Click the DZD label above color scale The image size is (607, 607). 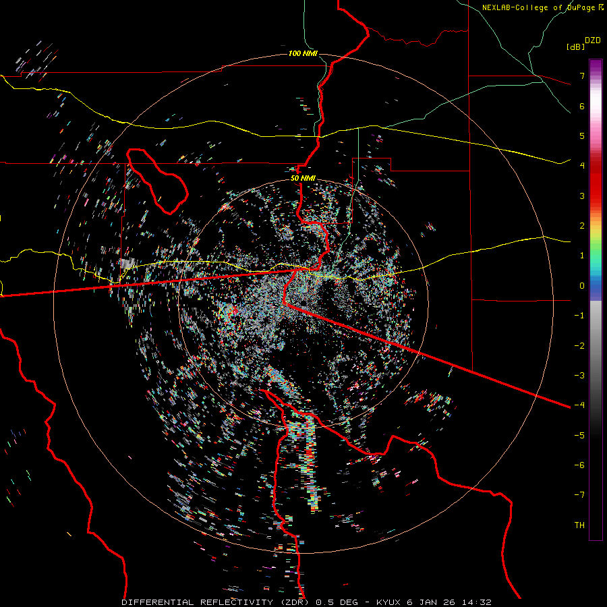(593, 40)
